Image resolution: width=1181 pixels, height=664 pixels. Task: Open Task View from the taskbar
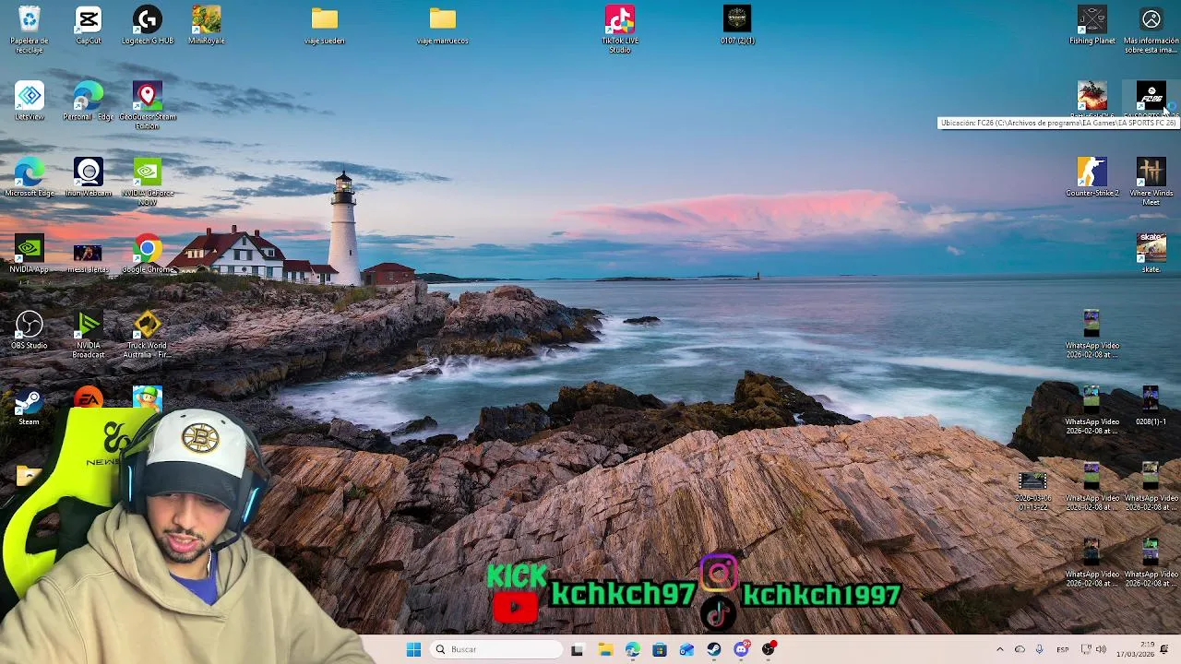pos(577,649)
